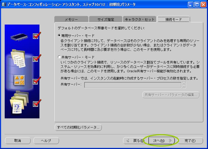Open the サイズ指定 tab
208x149 pixels.
(106, 20)
